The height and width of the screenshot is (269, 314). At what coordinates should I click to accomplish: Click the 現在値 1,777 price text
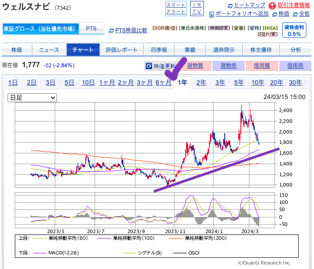21,65
